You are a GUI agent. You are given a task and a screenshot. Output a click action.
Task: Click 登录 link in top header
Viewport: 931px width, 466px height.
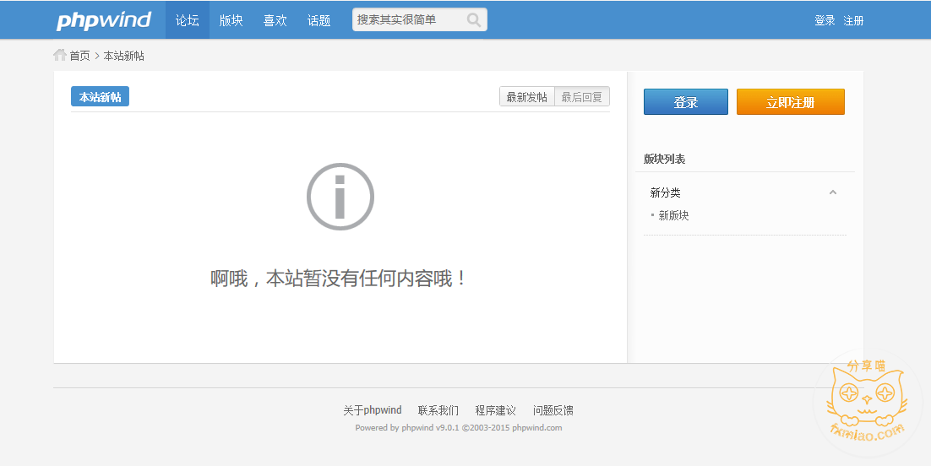click(825, 20)
